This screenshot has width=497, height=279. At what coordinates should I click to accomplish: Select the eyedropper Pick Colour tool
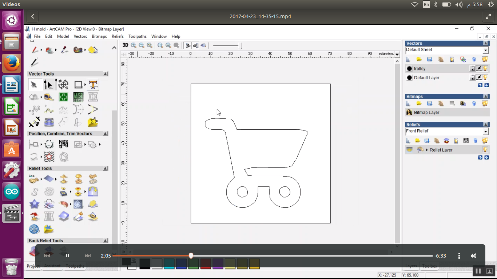[64, 50]
